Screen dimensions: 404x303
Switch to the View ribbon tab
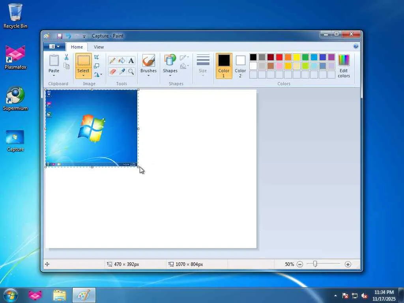click(x=99, y=47)
